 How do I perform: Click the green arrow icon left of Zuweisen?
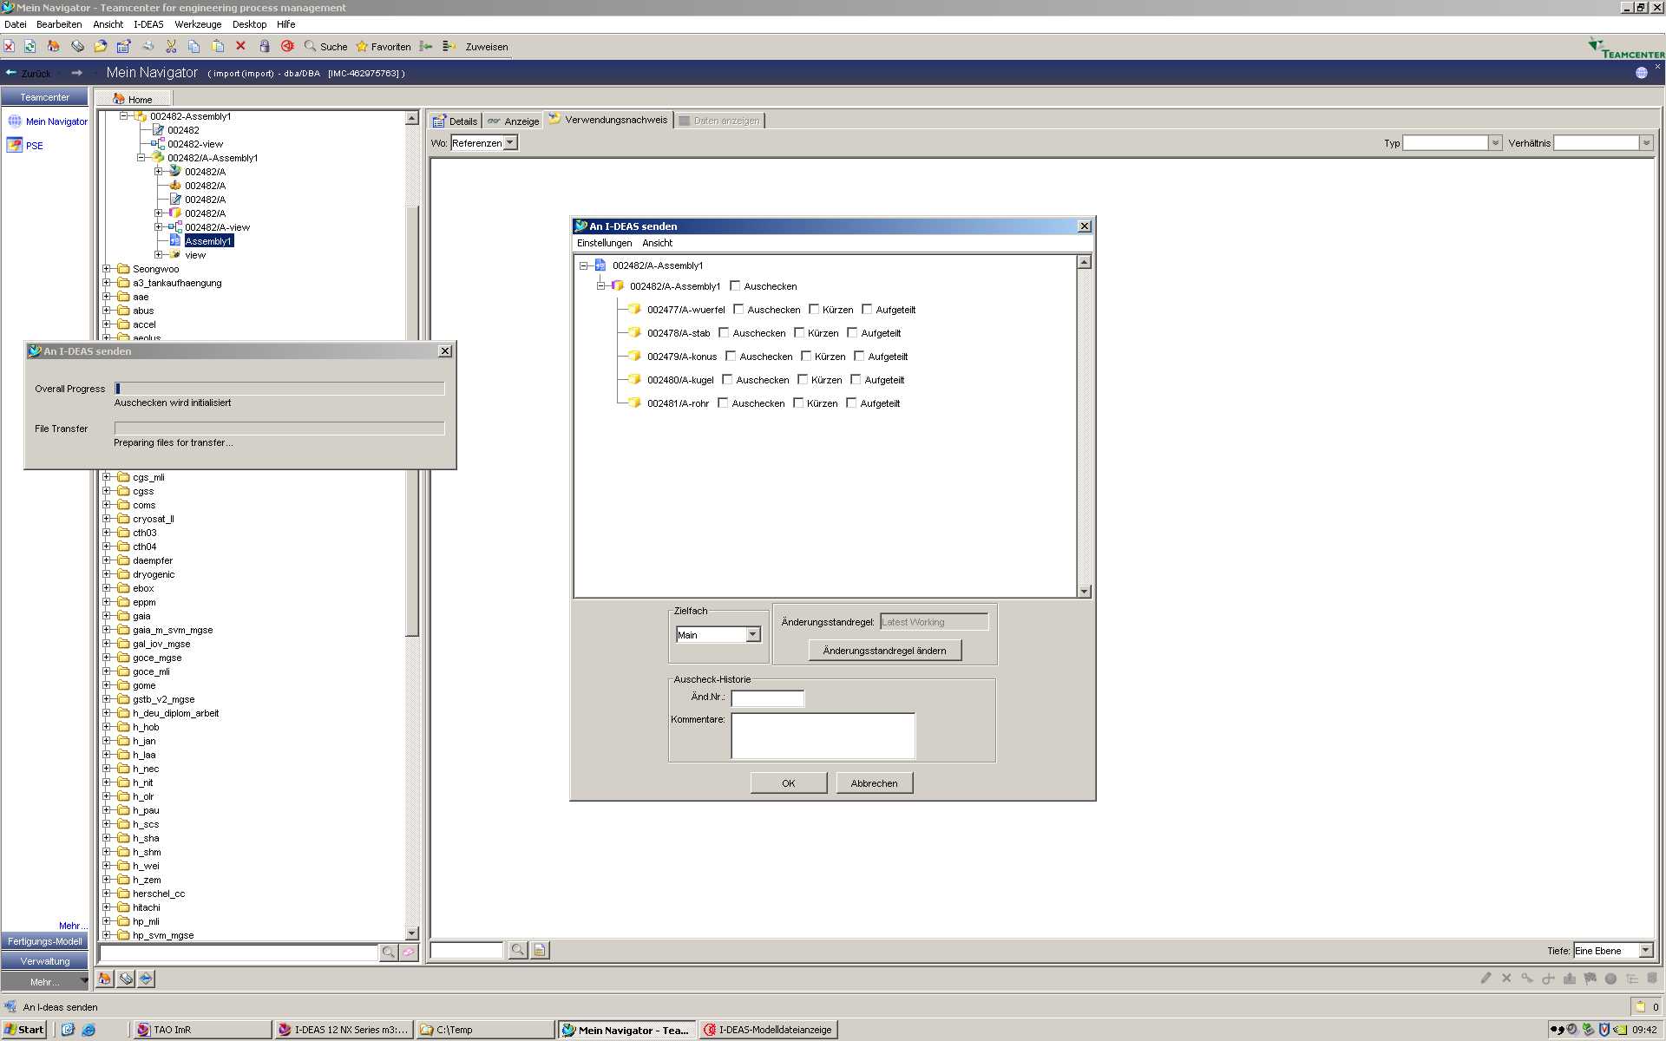(x=426, y=47)
